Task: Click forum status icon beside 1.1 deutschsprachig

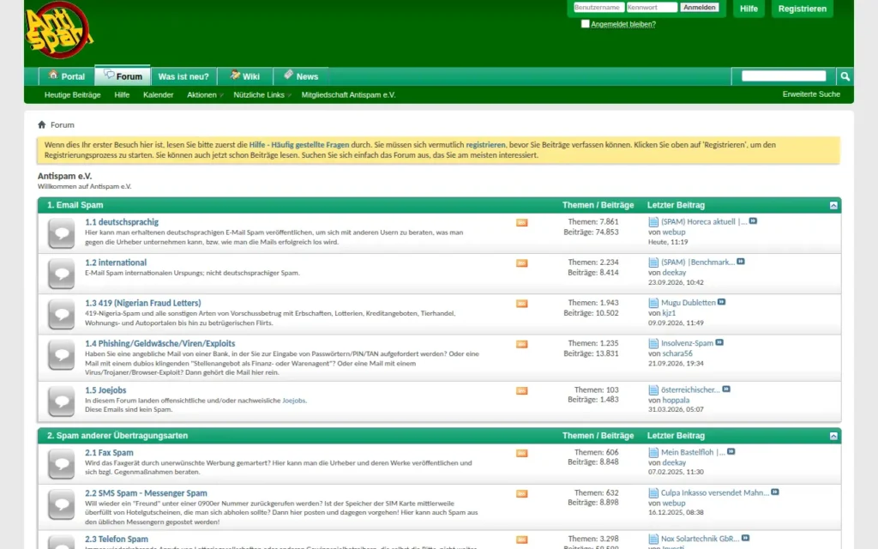Action: point(61,233)
